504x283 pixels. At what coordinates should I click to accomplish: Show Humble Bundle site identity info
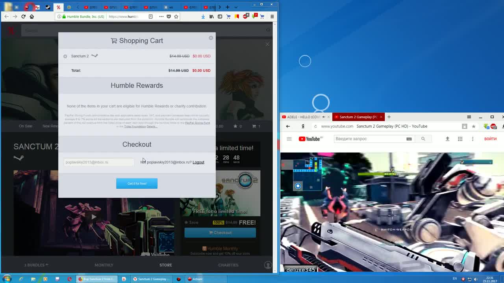tap(81, 17)
